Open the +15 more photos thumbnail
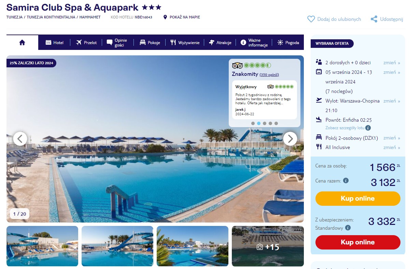Screen dimensions: 409x269 click(x=268, y=246)
